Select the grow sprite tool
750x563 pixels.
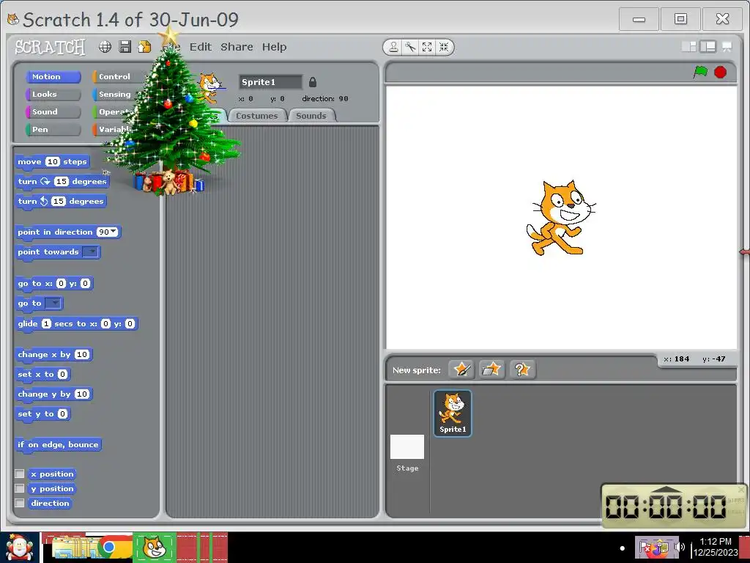click(x=427, y=47)
